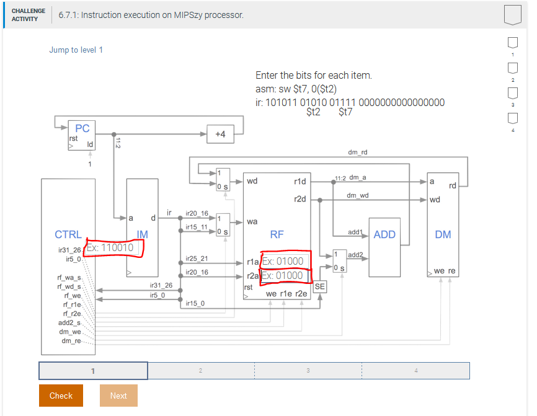Click the SE sign-extend unit
The height and width of the screenshot is (416, 537).
(x=320, y=287)
